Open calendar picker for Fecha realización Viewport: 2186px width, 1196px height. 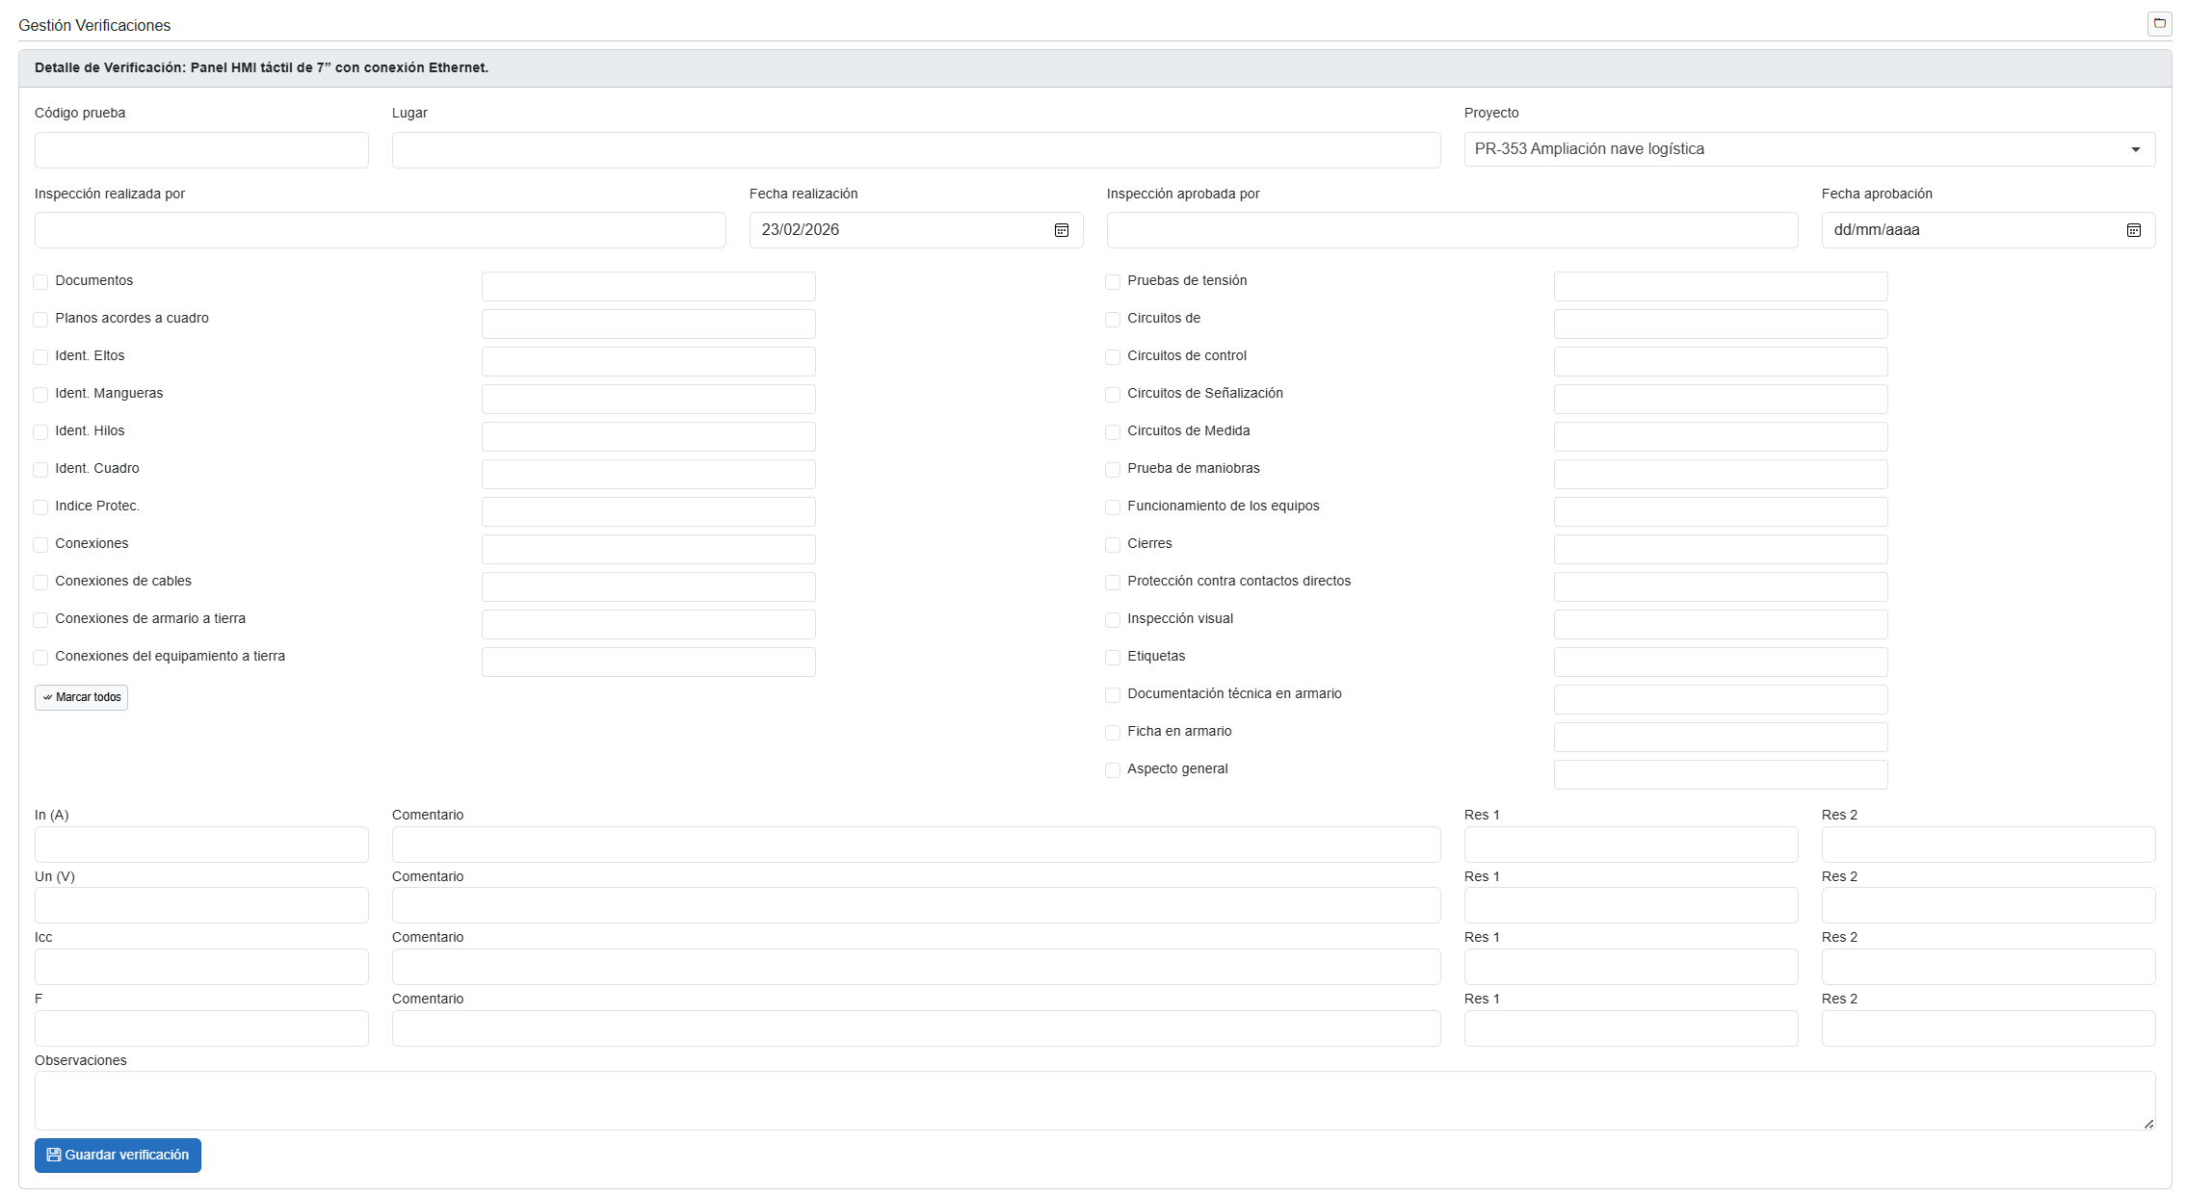point(1061,230)
